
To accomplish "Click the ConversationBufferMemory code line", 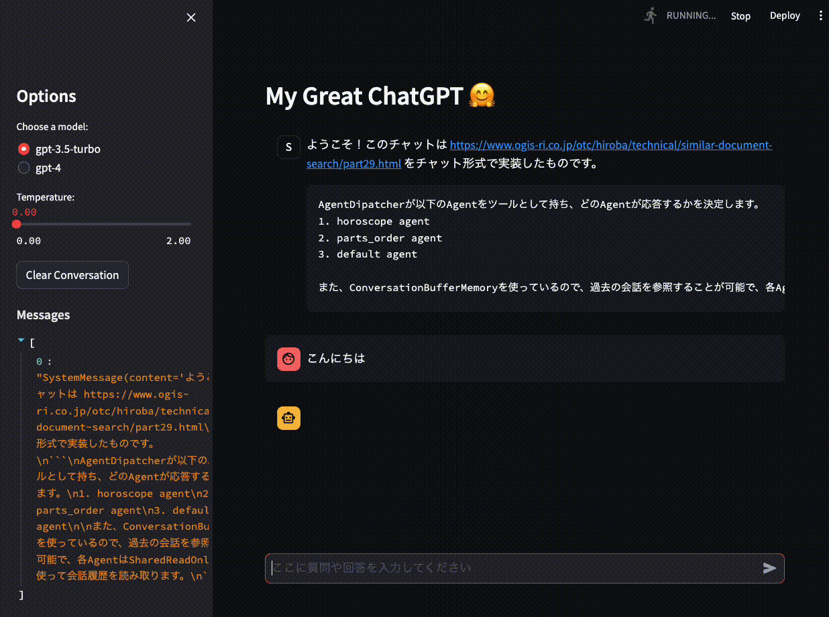I will pos(551,288).
